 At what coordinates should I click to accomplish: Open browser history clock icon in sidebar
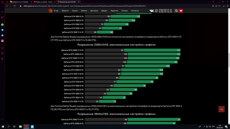tap(2, 48)
